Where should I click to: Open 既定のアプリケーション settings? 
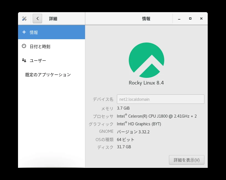tap(52, 75)
